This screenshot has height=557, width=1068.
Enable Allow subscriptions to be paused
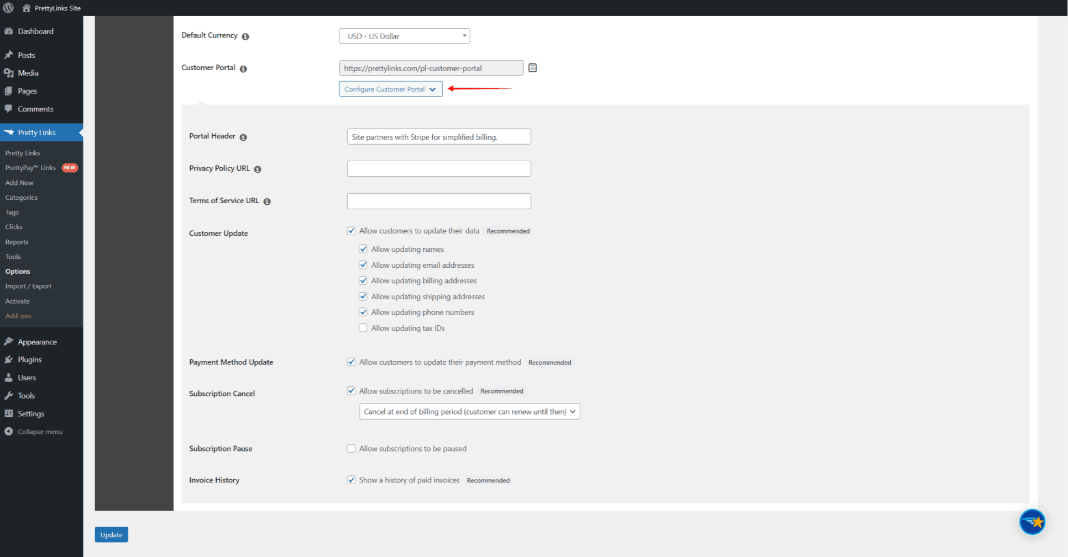pos(351,448)
